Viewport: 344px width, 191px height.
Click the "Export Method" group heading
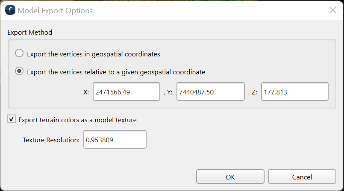point(30,32)
